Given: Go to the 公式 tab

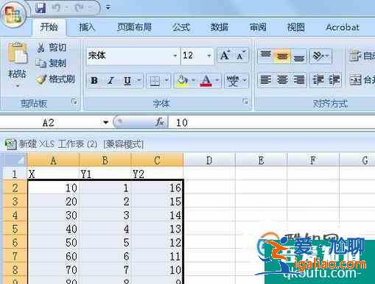Looking at the screenshot, I should 181,27.
